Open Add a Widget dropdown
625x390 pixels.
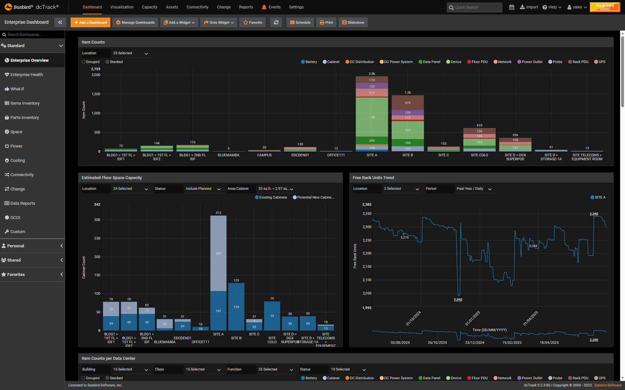tap(179, 22)
